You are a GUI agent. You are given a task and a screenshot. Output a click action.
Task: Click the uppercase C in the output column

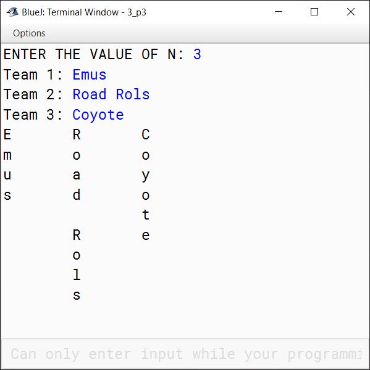pos(146,134)
